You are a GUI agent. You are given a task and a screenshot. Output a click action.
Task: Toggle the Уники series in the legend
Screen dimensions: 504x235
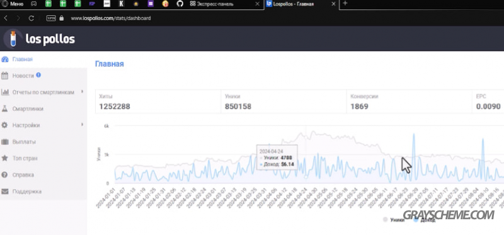pos(393,220)
